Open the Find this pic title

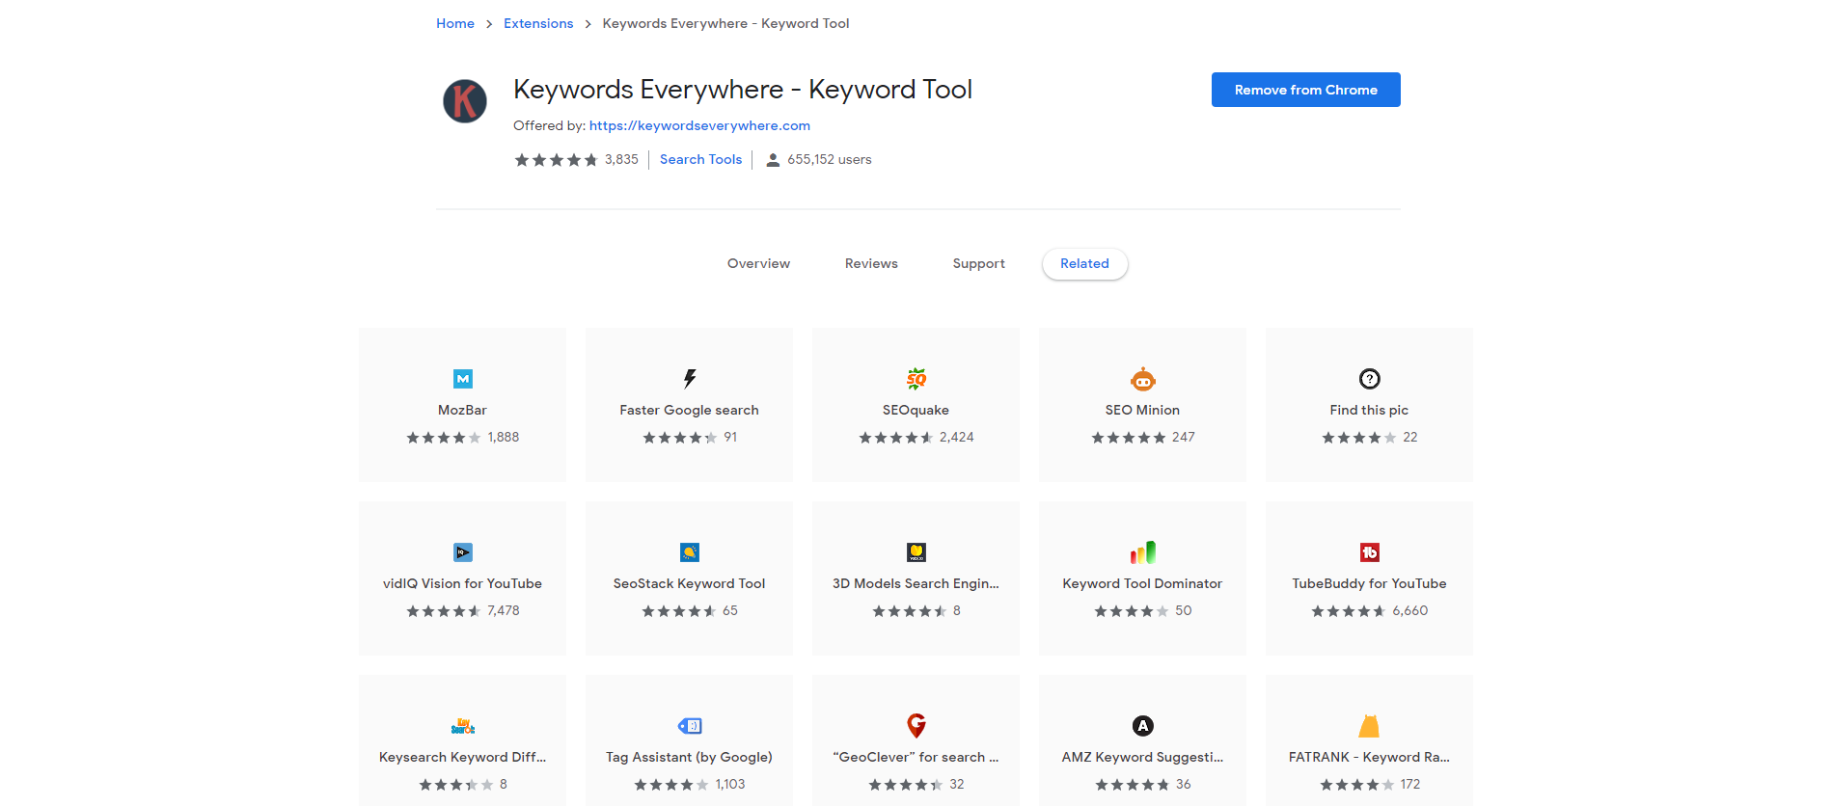(x=1370, y=410)
